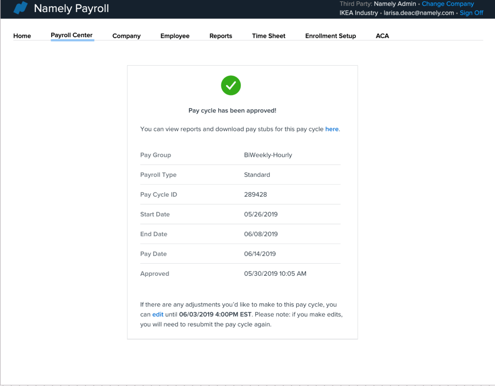Sign Off from the account

[x=471, y=13]
